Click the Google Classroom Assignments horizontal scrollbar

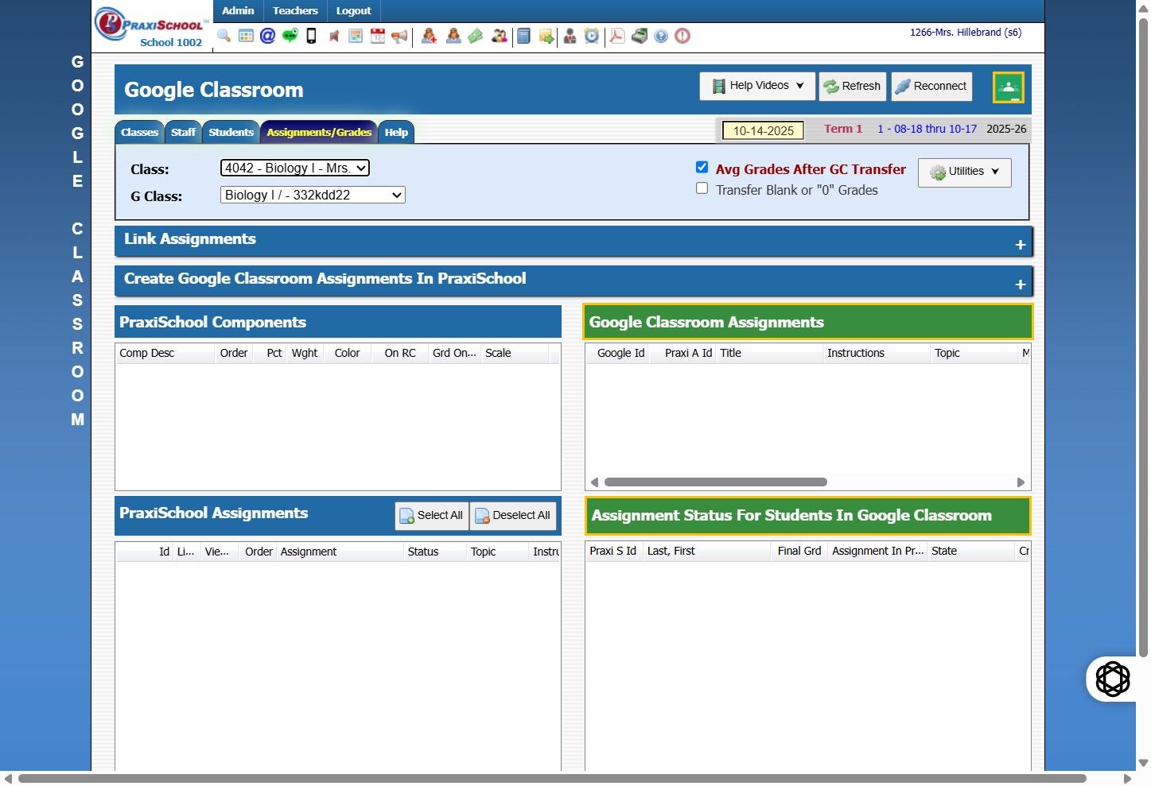[x=716, y=482]
